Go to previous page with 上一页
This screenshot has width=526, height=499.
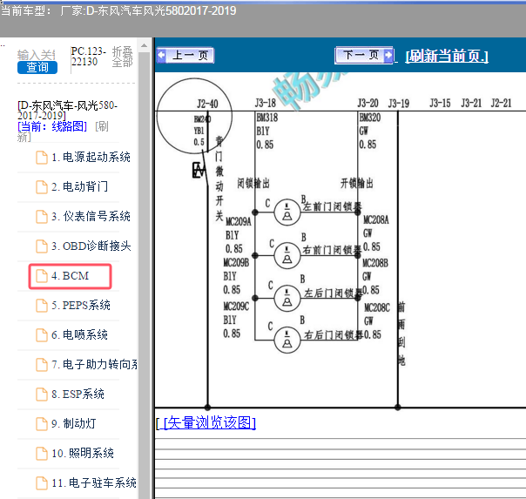(x=185, y=56)
